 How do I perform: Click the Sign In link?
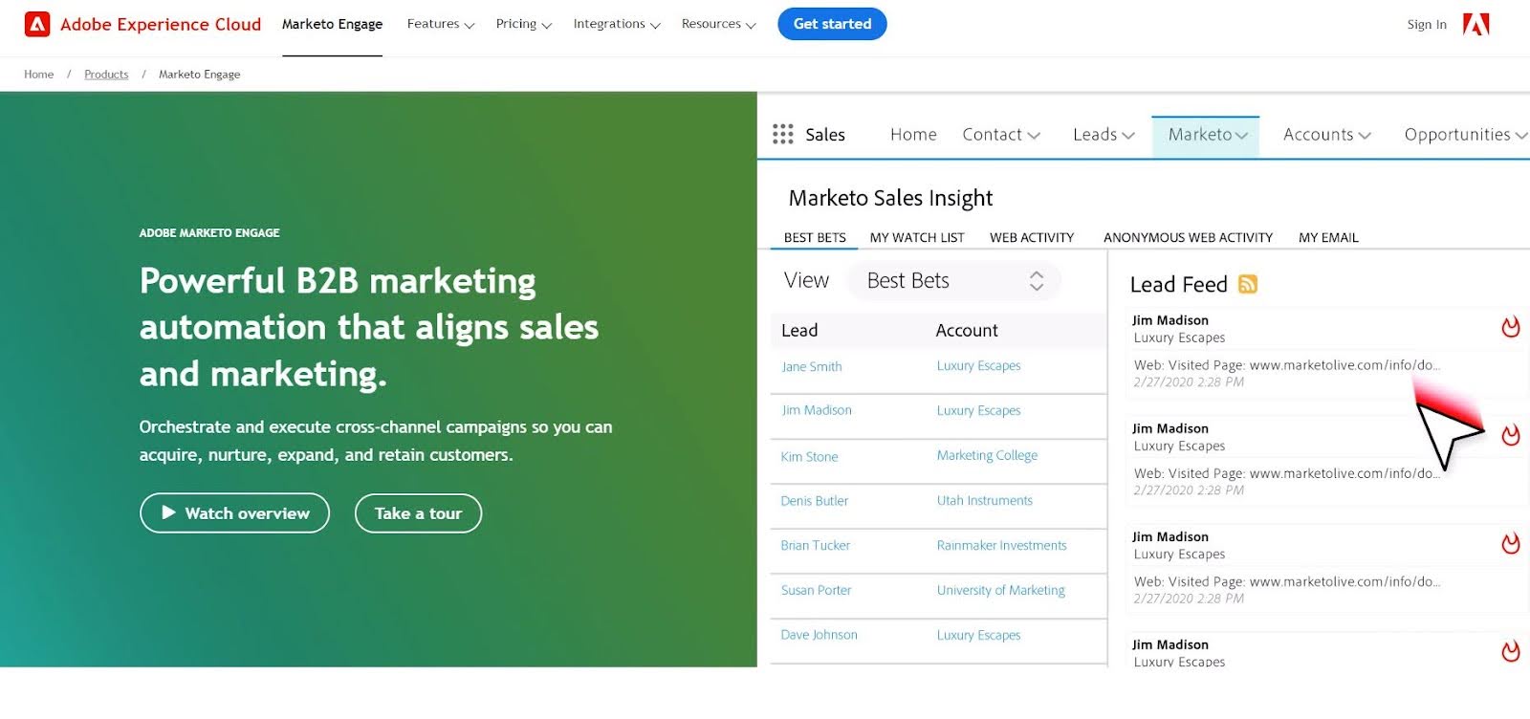point(1427,25)
